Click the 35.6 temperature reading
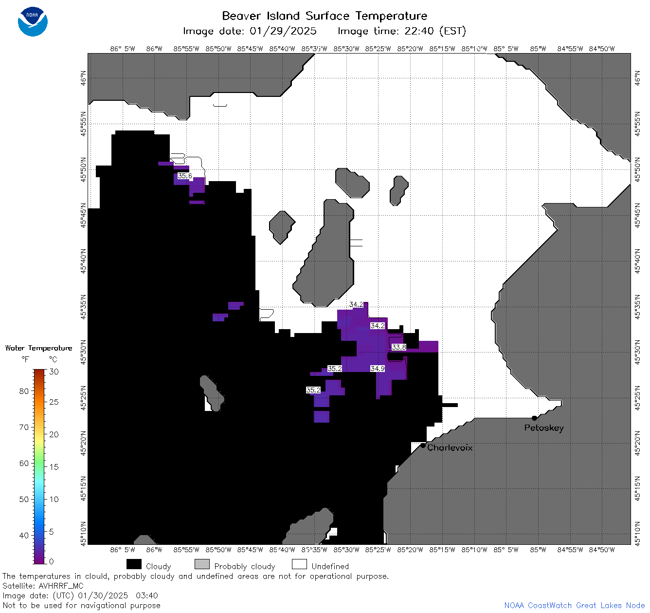Screen dimensions: 650x613 [x=185, y=176]
